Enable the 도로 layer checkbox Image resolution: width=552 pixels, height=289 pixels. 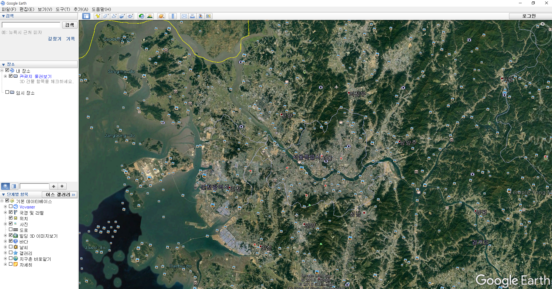[11, 230]
